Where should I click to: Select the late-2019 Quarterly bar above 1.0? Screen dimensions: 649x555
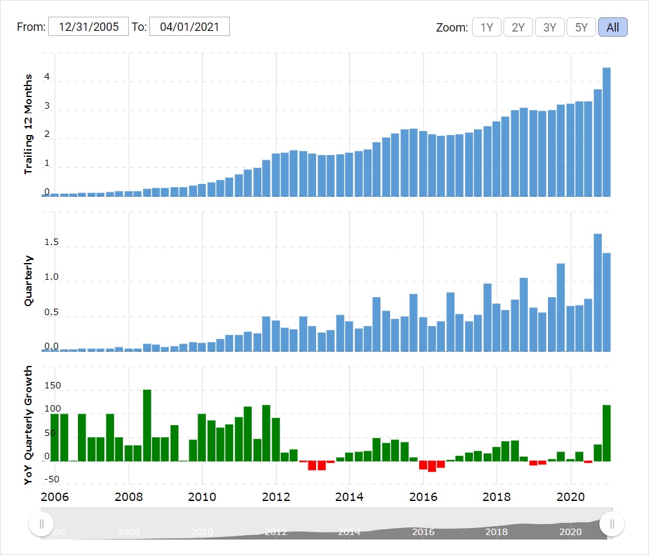click(x=561, y=307)
